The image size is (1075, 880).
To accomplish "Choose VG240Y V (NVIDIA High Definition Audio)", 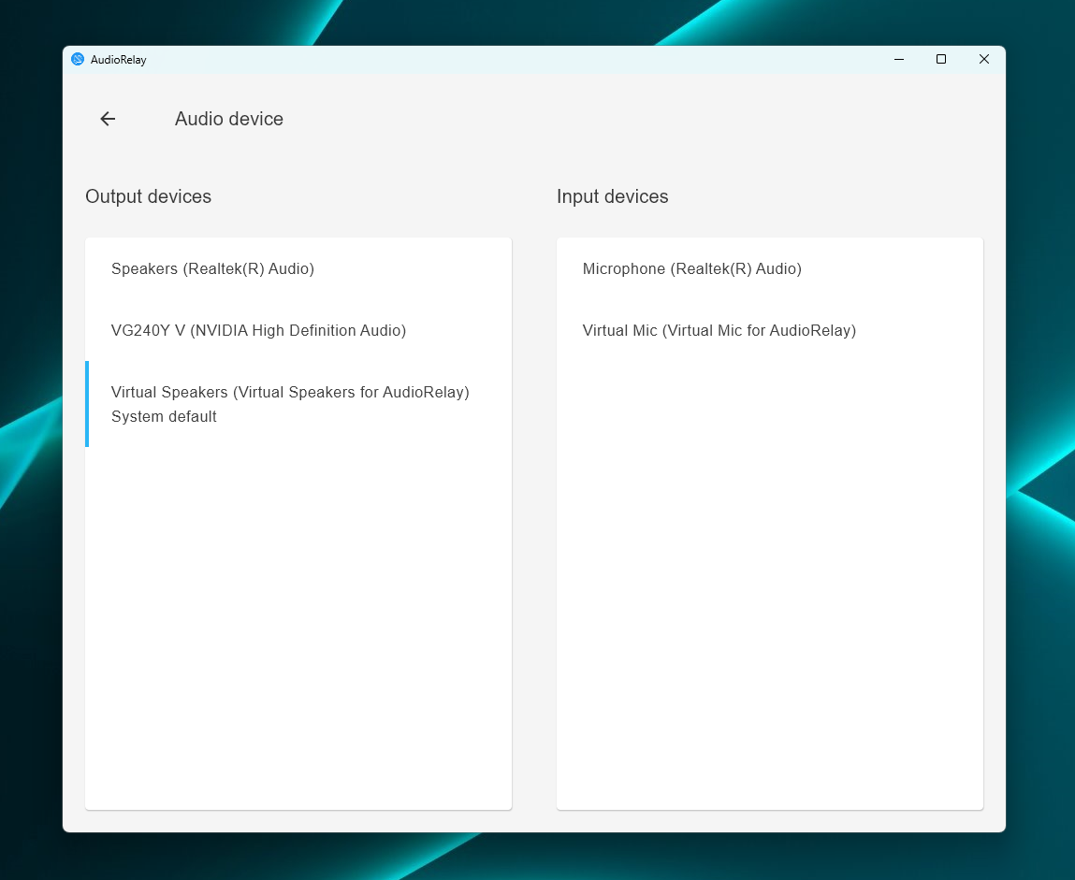I will coord(298,330).
